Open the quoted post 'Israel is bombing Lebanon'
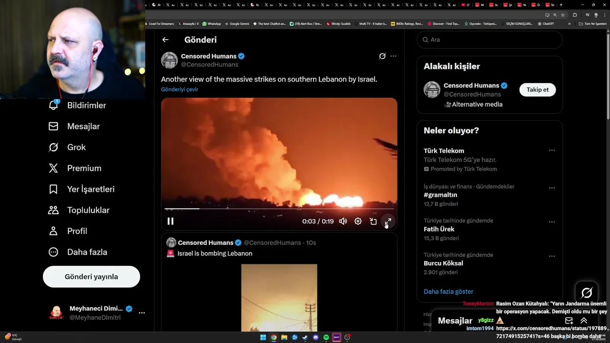 click(x=215, y=253)
